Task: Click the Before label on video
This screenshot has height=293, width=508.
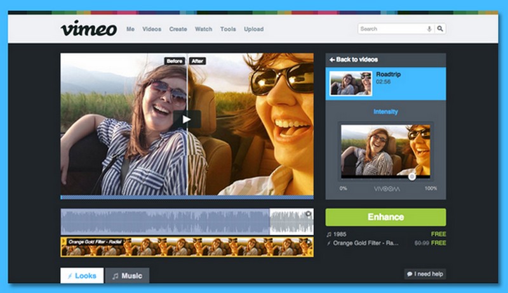Action: pos(174,61)
